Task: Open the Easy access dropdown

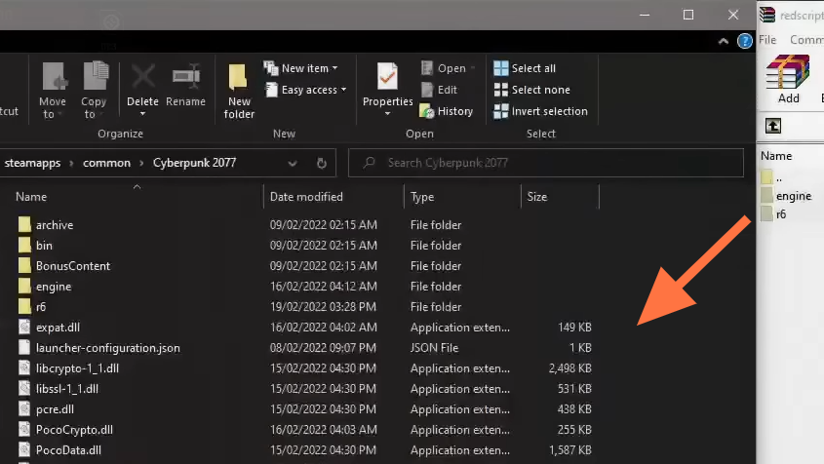Action: pyautogui.click(x=306, y=90)
